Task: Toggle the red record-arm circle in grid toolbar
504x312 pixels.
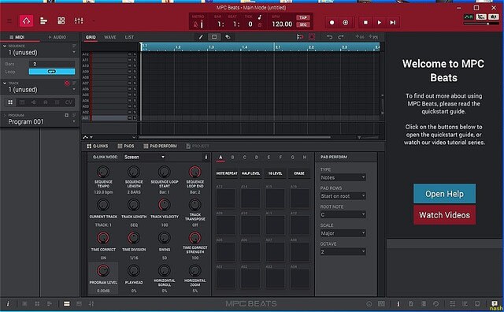Action: coord(312,37)
